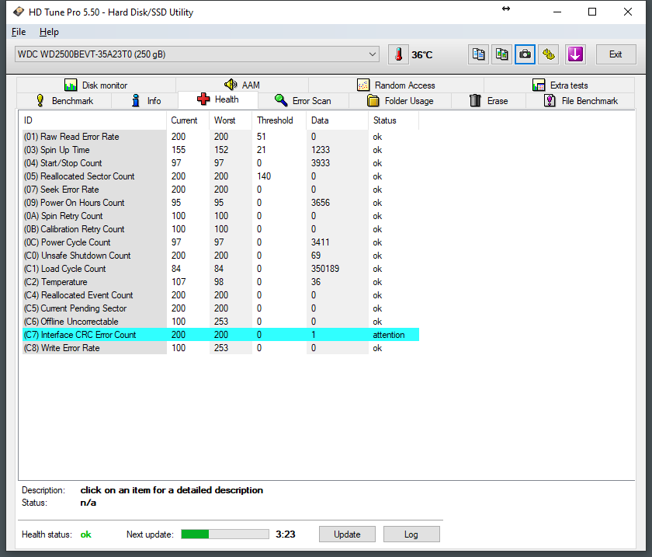Maximize the HD Tune Pro window
This screenshot has height=557, width=652.
click(592, 12)
